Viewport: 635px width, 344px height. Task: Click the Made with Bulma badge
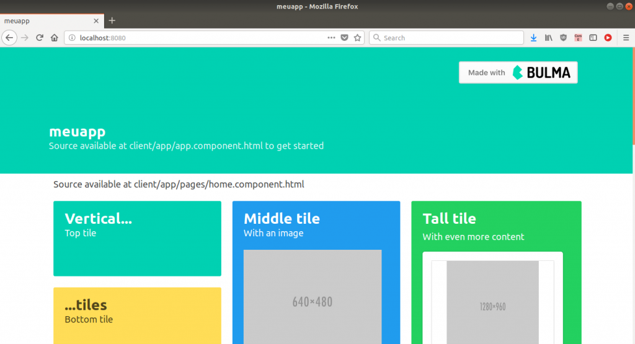coord(518,73)
